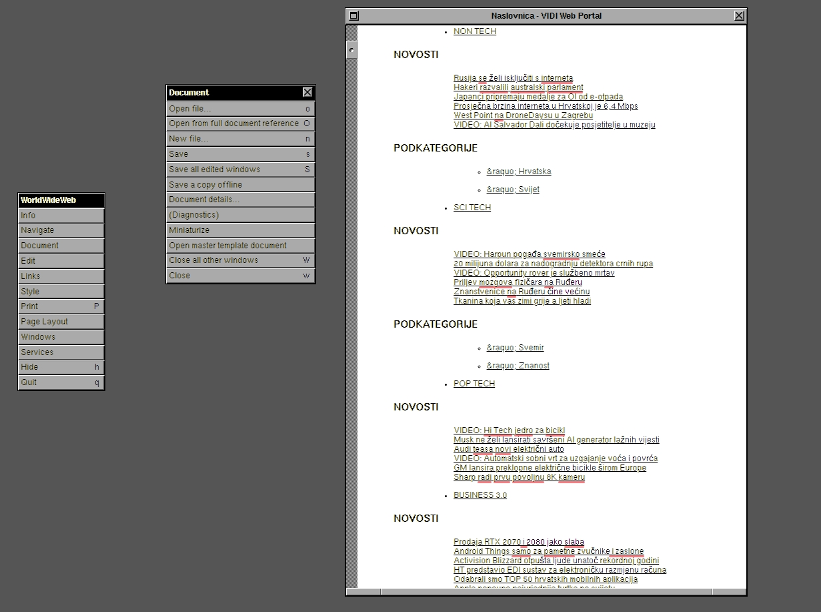Click the miniaturize icon on browser window
The width and height of the screenshot is (821, 612).
354,15
